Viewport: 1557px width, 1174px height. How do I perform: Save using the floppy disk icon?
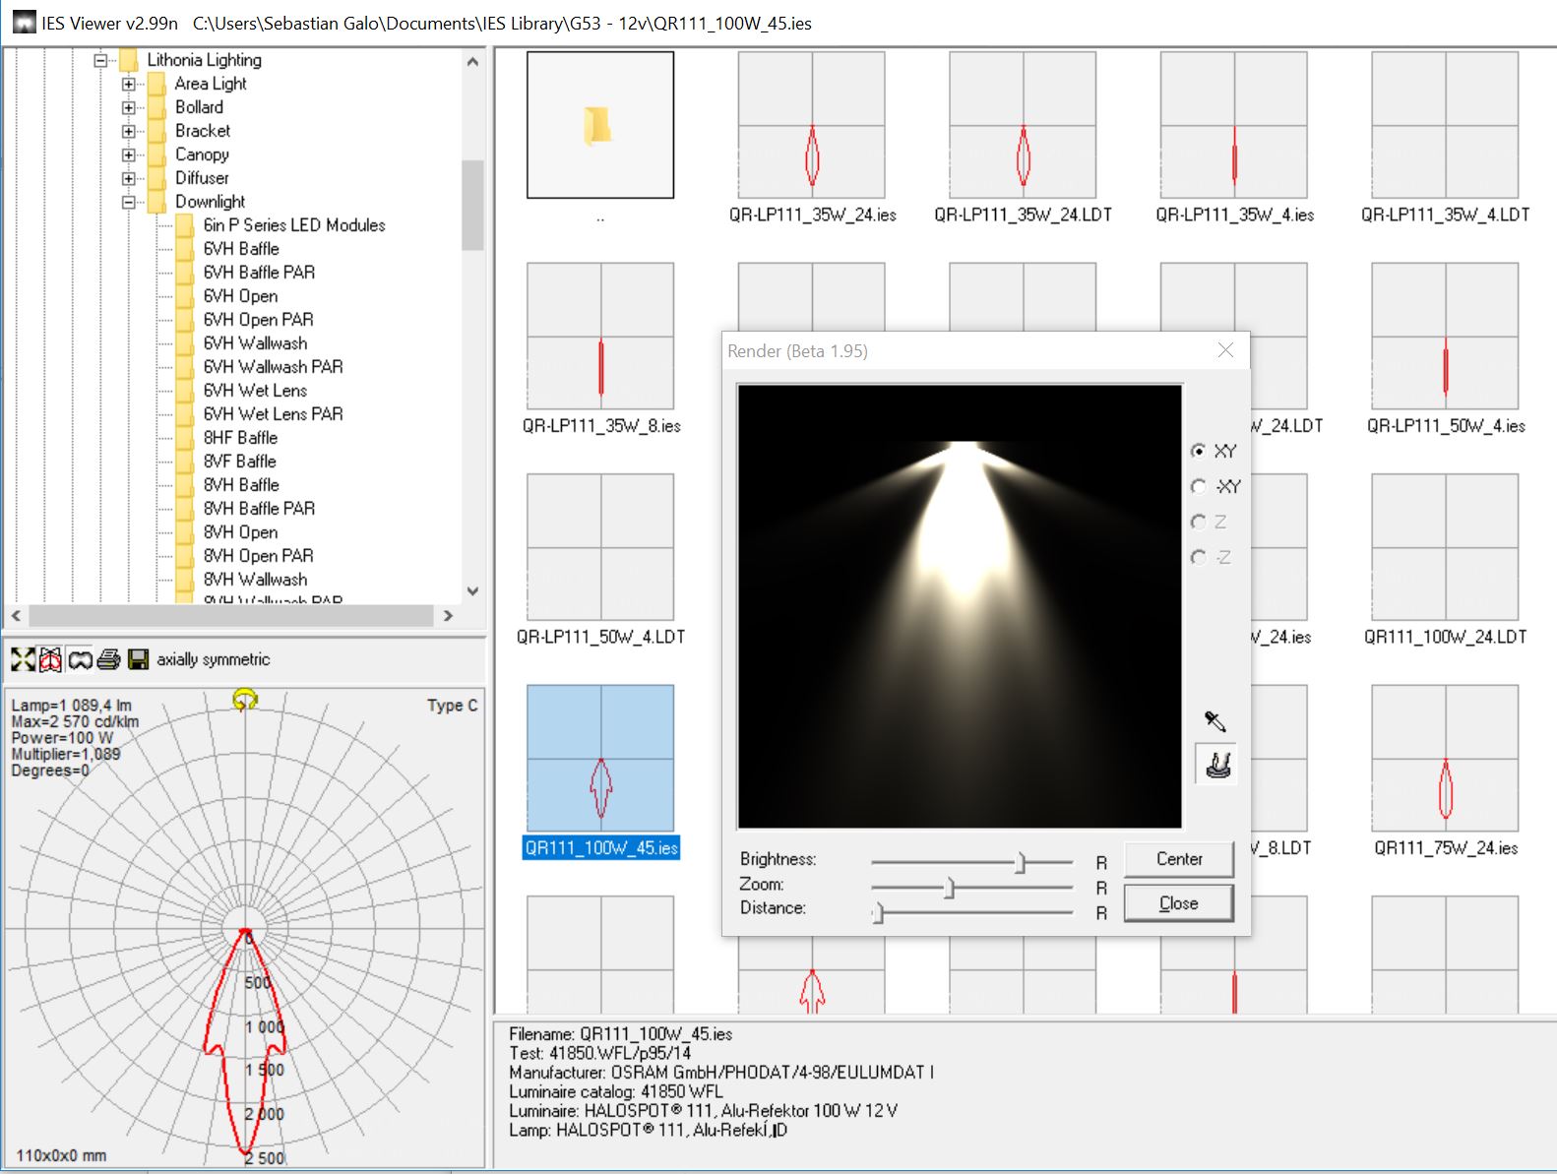tap(138, 659)
